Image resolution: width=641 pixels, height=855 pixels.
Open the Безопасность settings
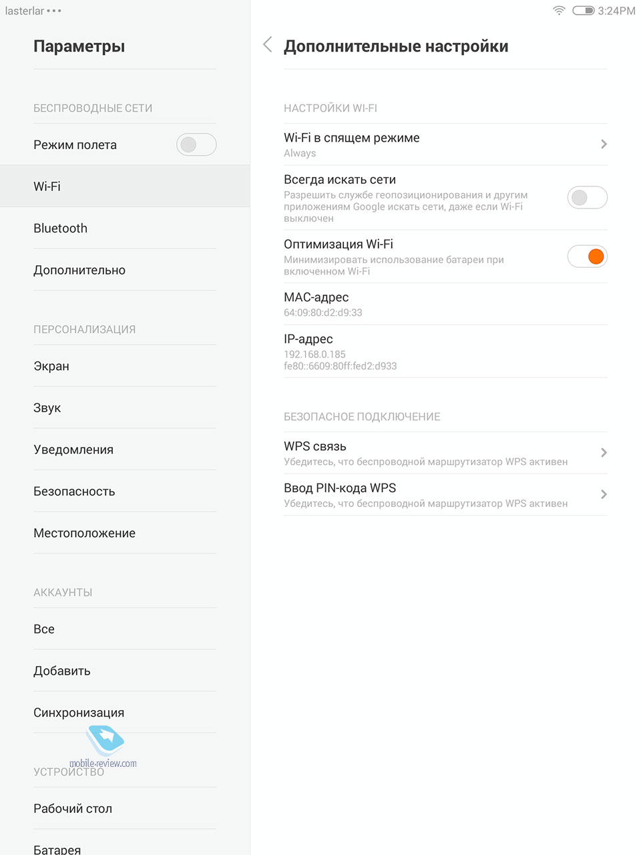[125, 491]
